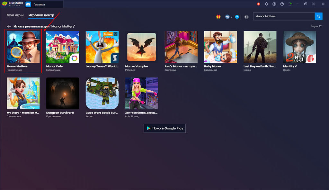
Task: Open the Хип-хоп битва game thumbnail
Action: (x=142, y=94)
